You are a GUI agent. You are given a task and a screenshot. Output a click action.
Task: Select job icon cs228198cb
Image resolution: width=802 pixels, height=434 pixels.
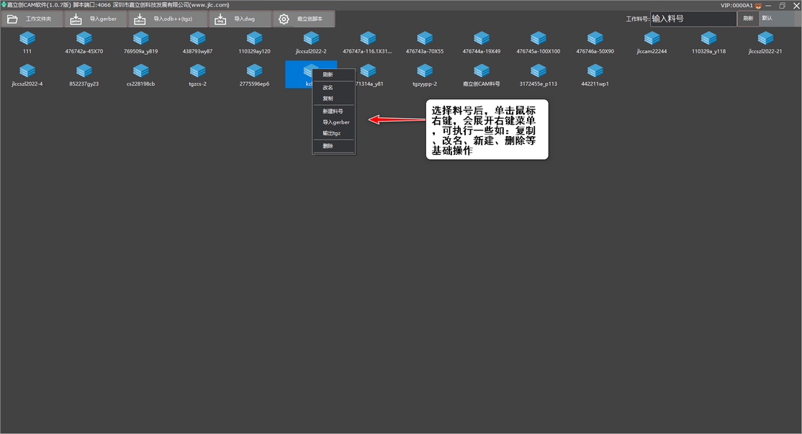tap(140, 75)
